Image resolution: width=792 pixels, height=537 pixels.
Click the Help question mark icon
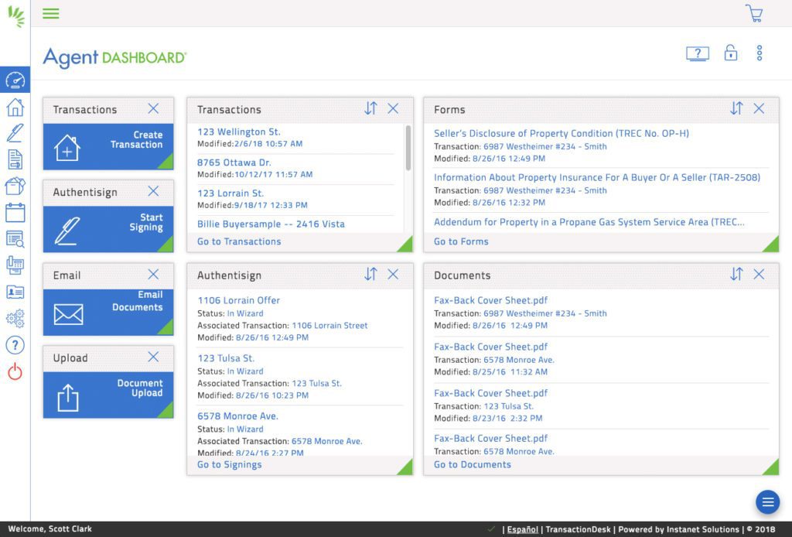tap(15, 345)
